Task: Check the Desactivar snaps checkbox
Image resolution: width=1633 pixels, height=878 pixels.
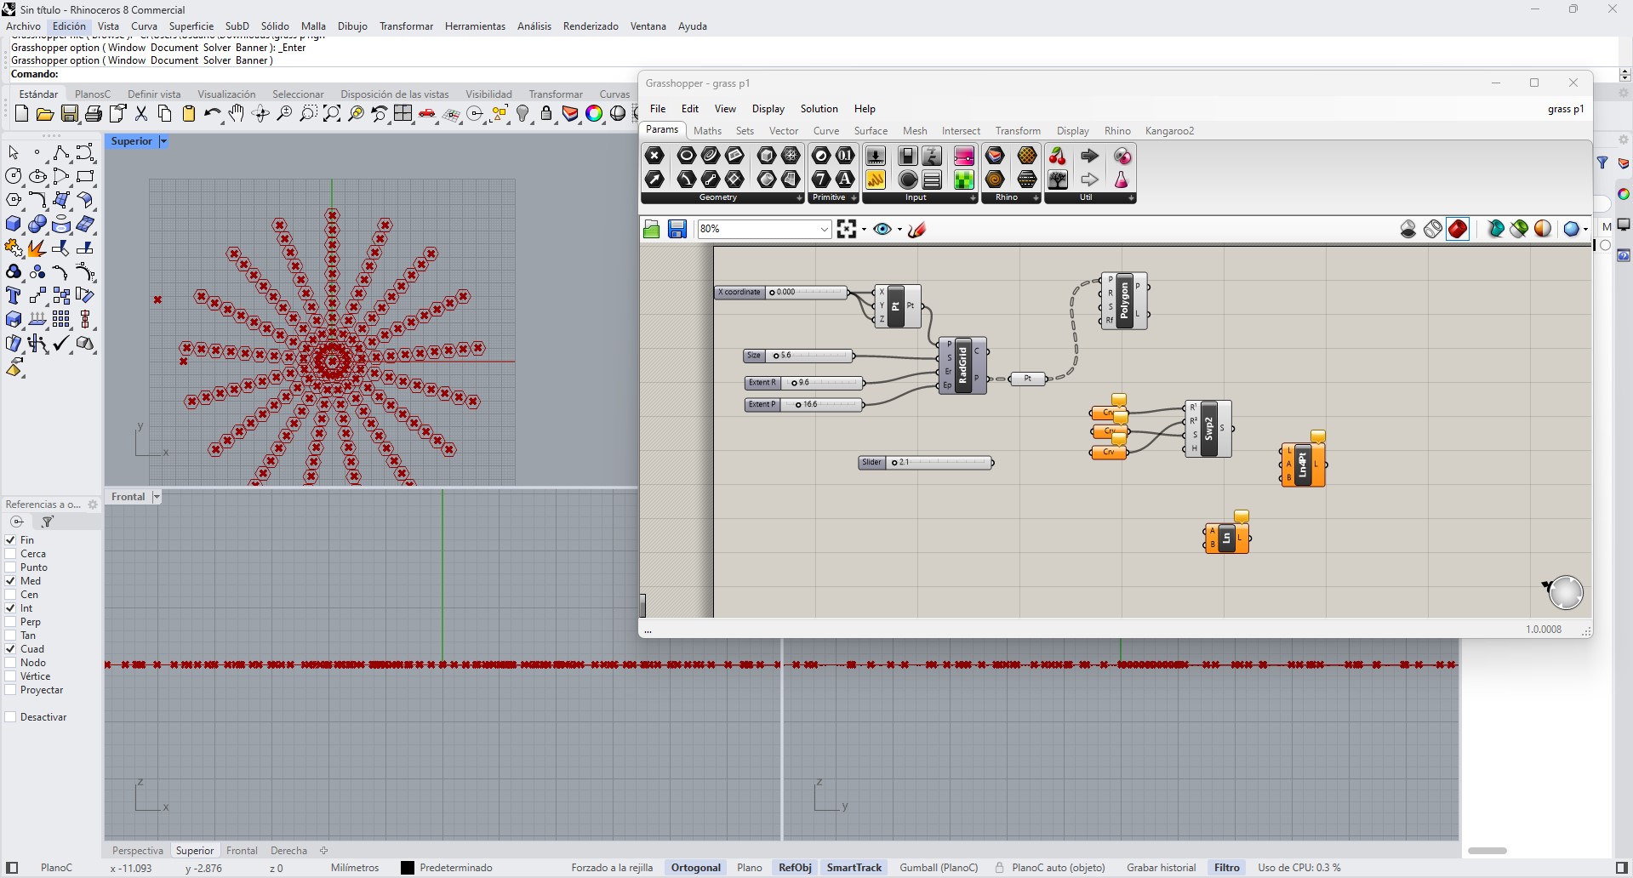Action: coord(11,717)
